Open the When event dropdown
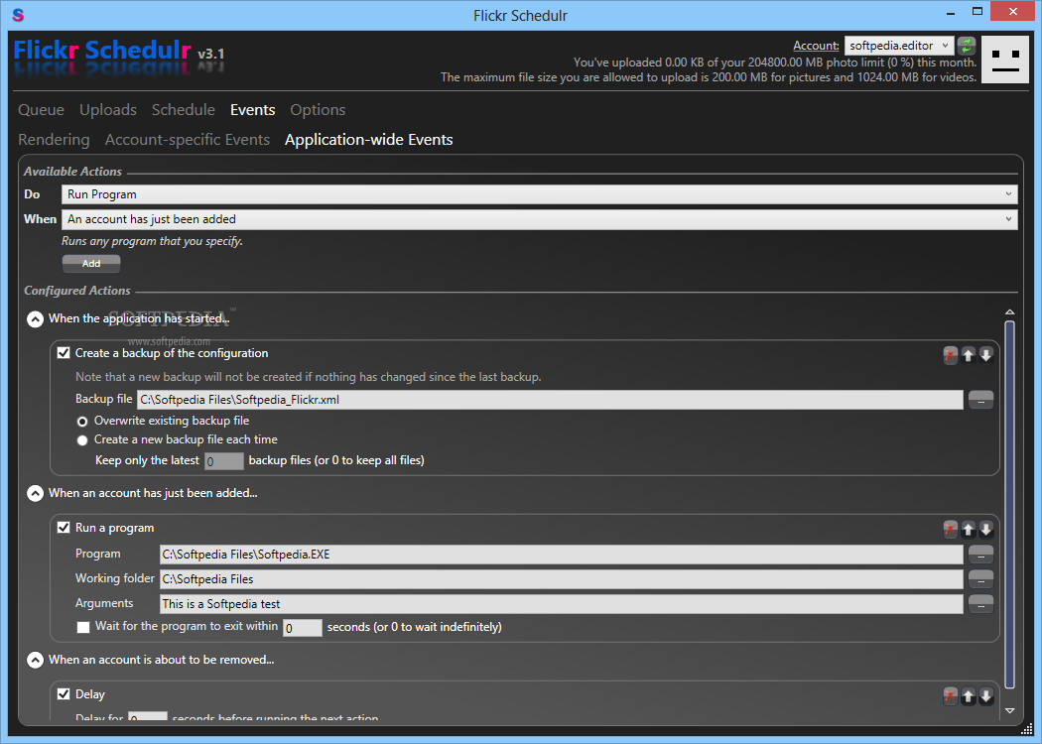 click(x=540, y=219)
